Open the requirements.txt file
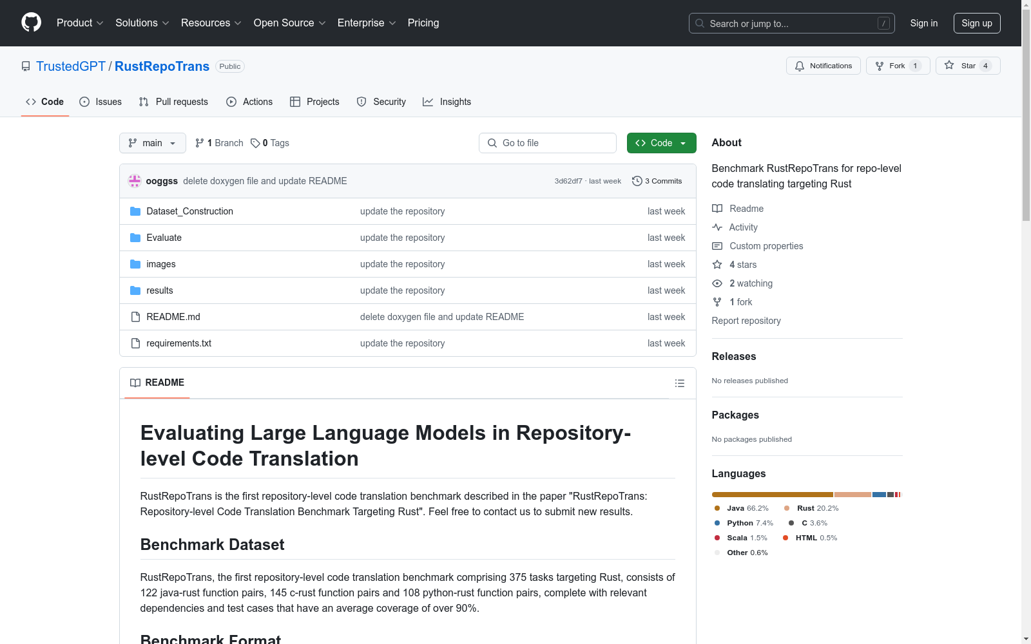The height and width of the screenshot is (644, 1031). pos(179,343)
